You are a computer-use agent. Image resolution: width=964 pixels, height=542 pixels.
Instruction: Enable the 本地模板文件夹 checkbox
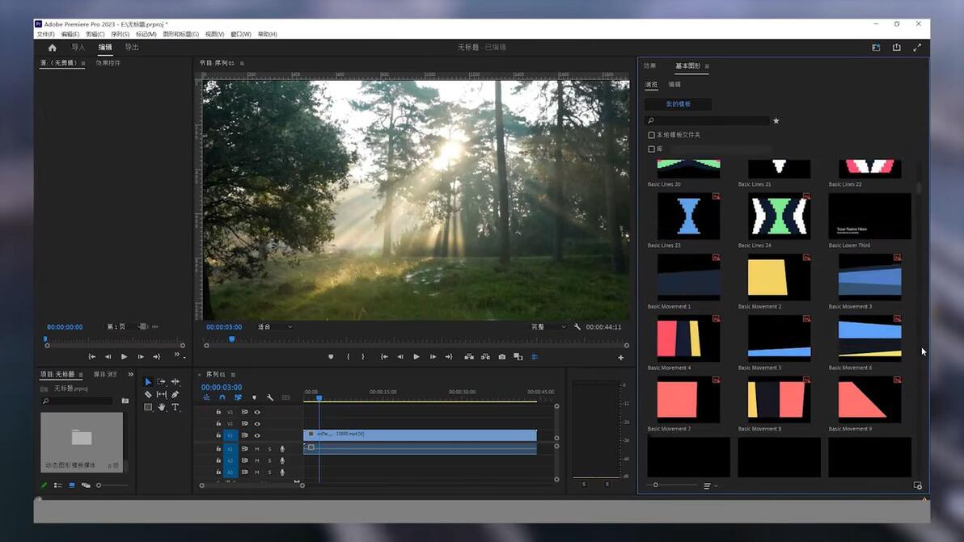(652, 136)
